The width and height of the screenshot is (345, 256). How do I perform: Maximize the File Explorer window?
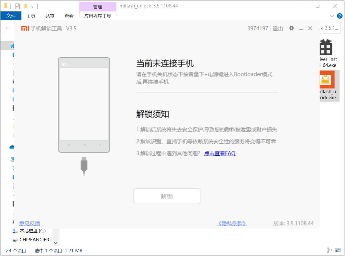[x=318, y=6]
